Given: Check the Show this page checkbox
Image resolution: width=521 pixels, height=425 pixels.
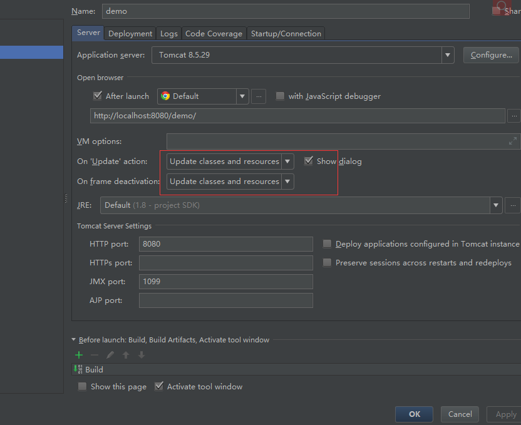Looking at the screenshot, I should [82, 386].
